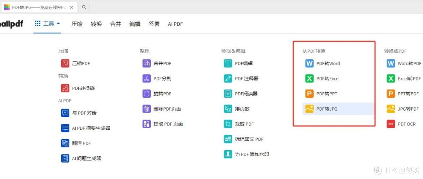Click the 与 PDF 对话 chat icon
The height and width of the screenshot is (179, 423).
pos(65,113)
